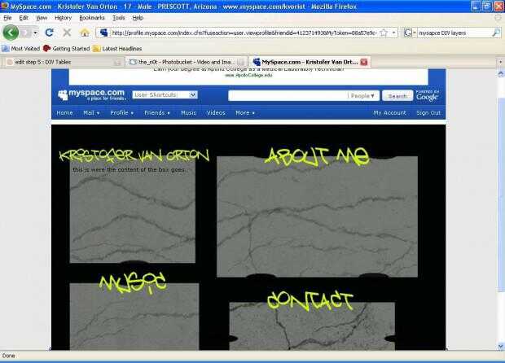
Task: Reload the page with the refresh icon
Action: (x=49, y=33)
